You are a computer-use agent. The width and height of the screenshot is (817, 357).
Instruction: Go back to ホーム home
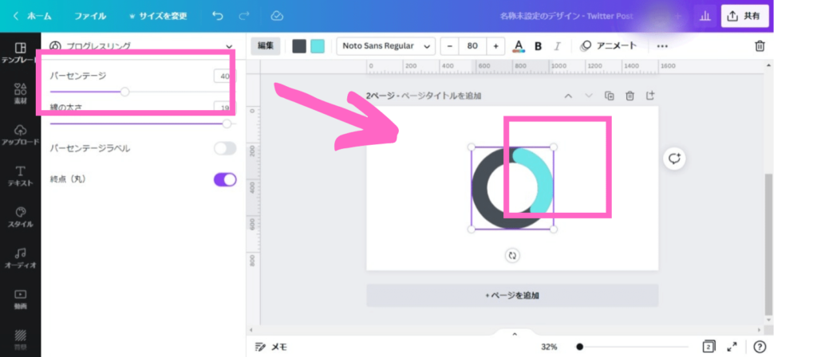[x=32, y=16]
